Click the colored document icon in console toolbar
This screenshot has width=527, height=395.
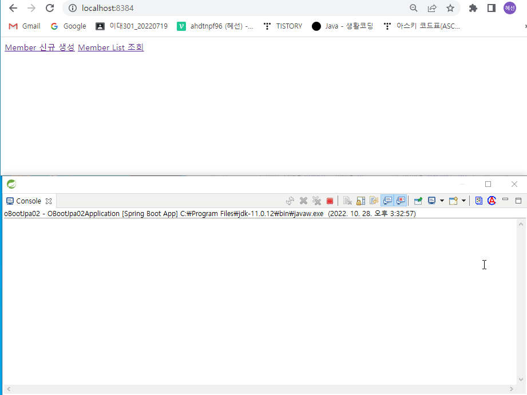479,201
